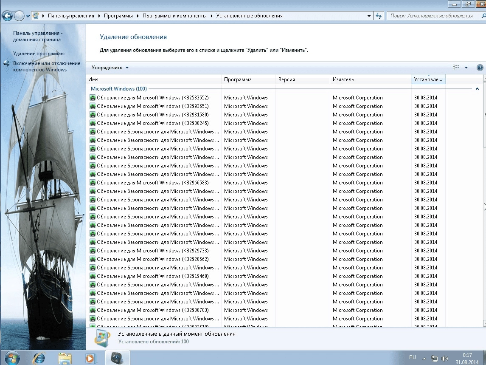
Task: Click the icon of update KB2928562
Action: [93, 259]
